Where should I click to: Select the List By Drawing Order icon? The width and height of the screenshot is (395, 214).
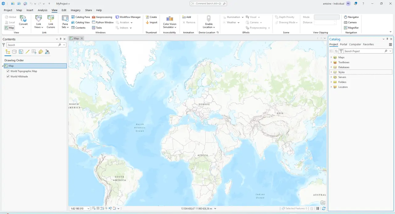(x=8, y=51)
